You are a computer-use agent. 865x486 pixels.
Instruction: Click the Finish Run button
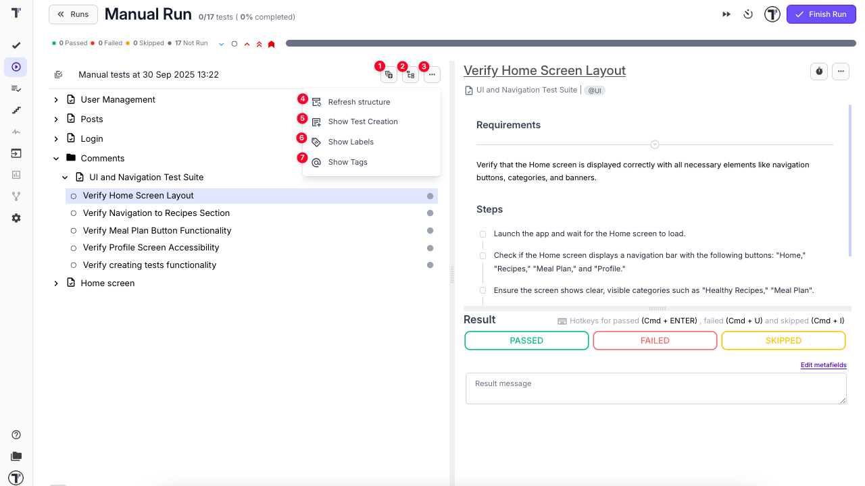point(821,14)
